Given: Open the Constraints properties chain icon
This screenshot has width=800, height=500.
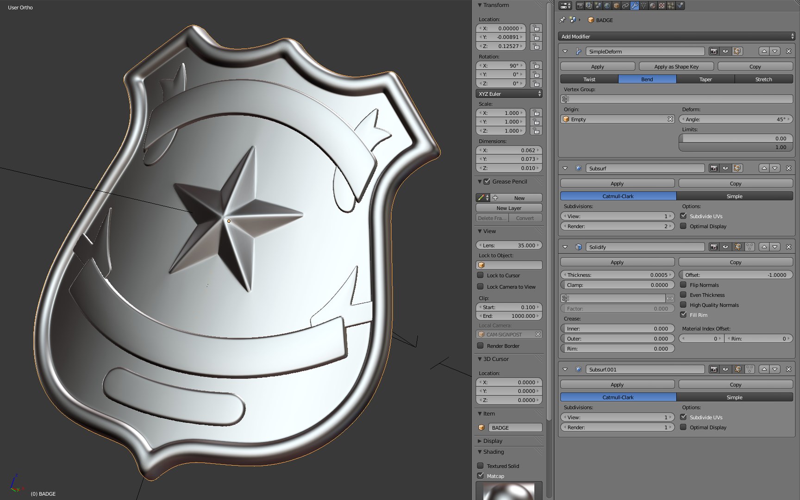Looking at the screenshot, I should (x=625, y=6).
